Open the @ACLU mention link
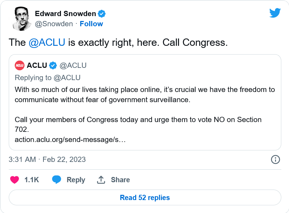 coord(47,42)
